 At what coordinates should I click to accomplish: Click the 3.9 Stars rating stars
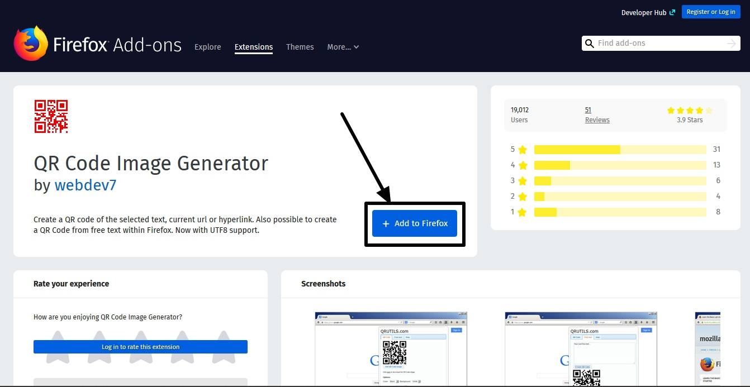(690, 111)
